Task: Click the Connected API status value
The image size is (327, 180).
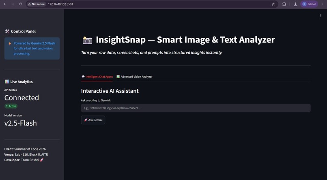Action: point(22,98)
